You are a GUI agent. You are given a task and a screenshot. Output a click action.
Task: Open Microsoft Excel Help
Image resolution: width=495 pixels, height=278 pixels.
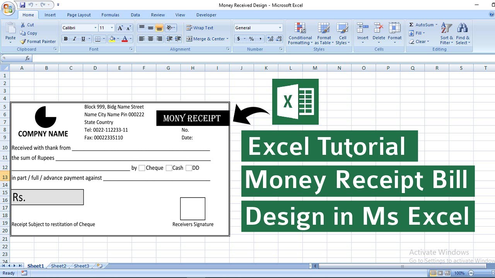tap(492, 14)
